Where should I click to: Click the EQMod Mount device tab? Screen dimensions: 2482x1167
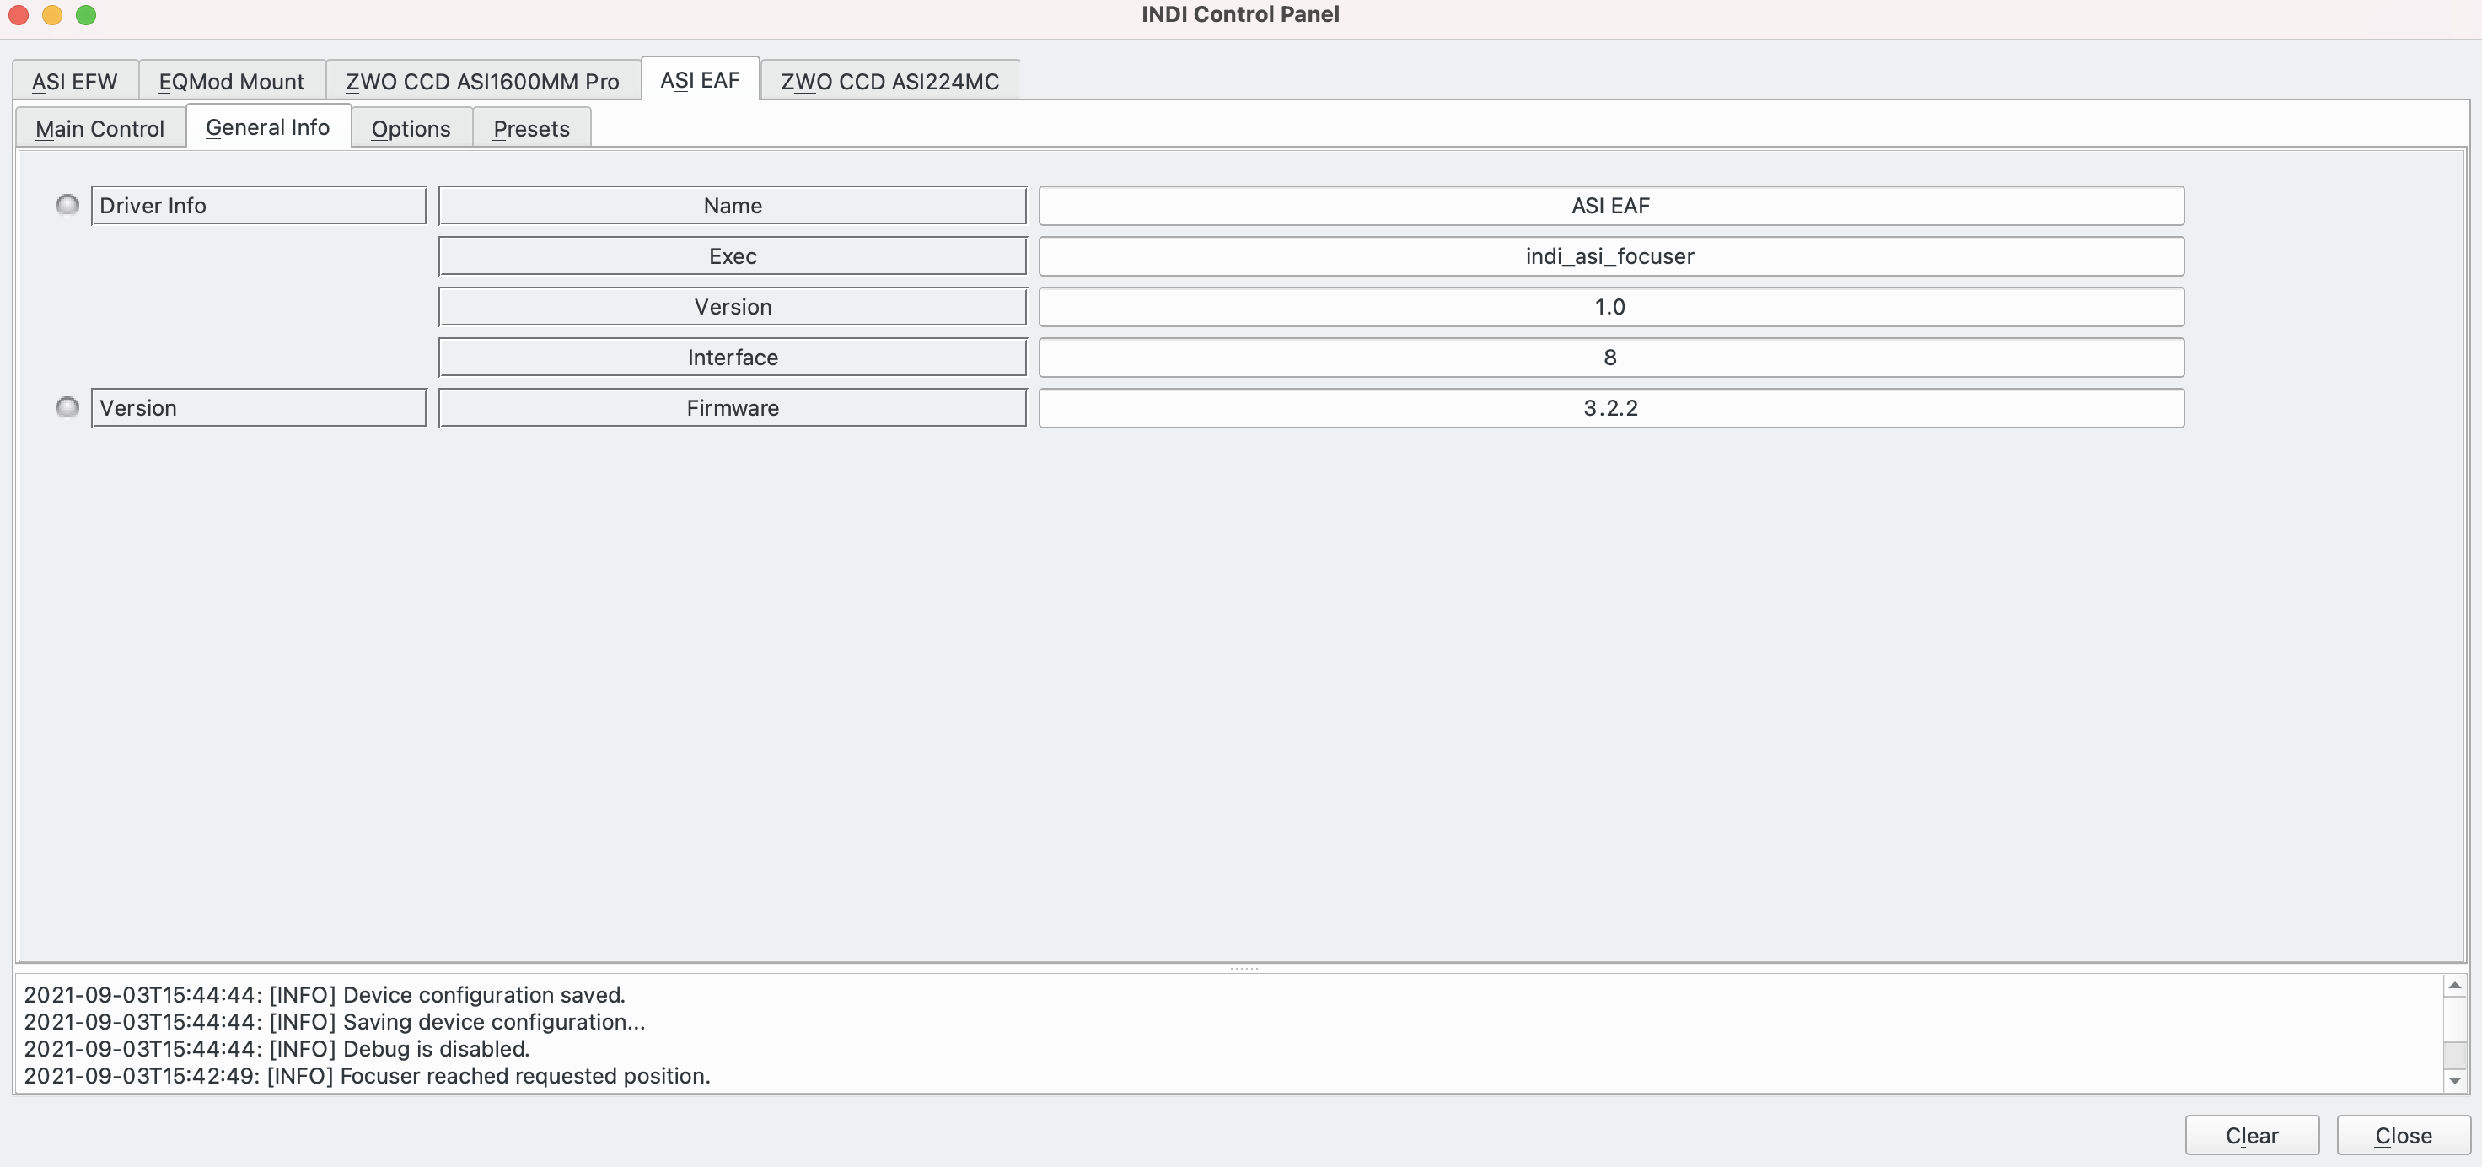pyautogui.click(x=231, y=79)
